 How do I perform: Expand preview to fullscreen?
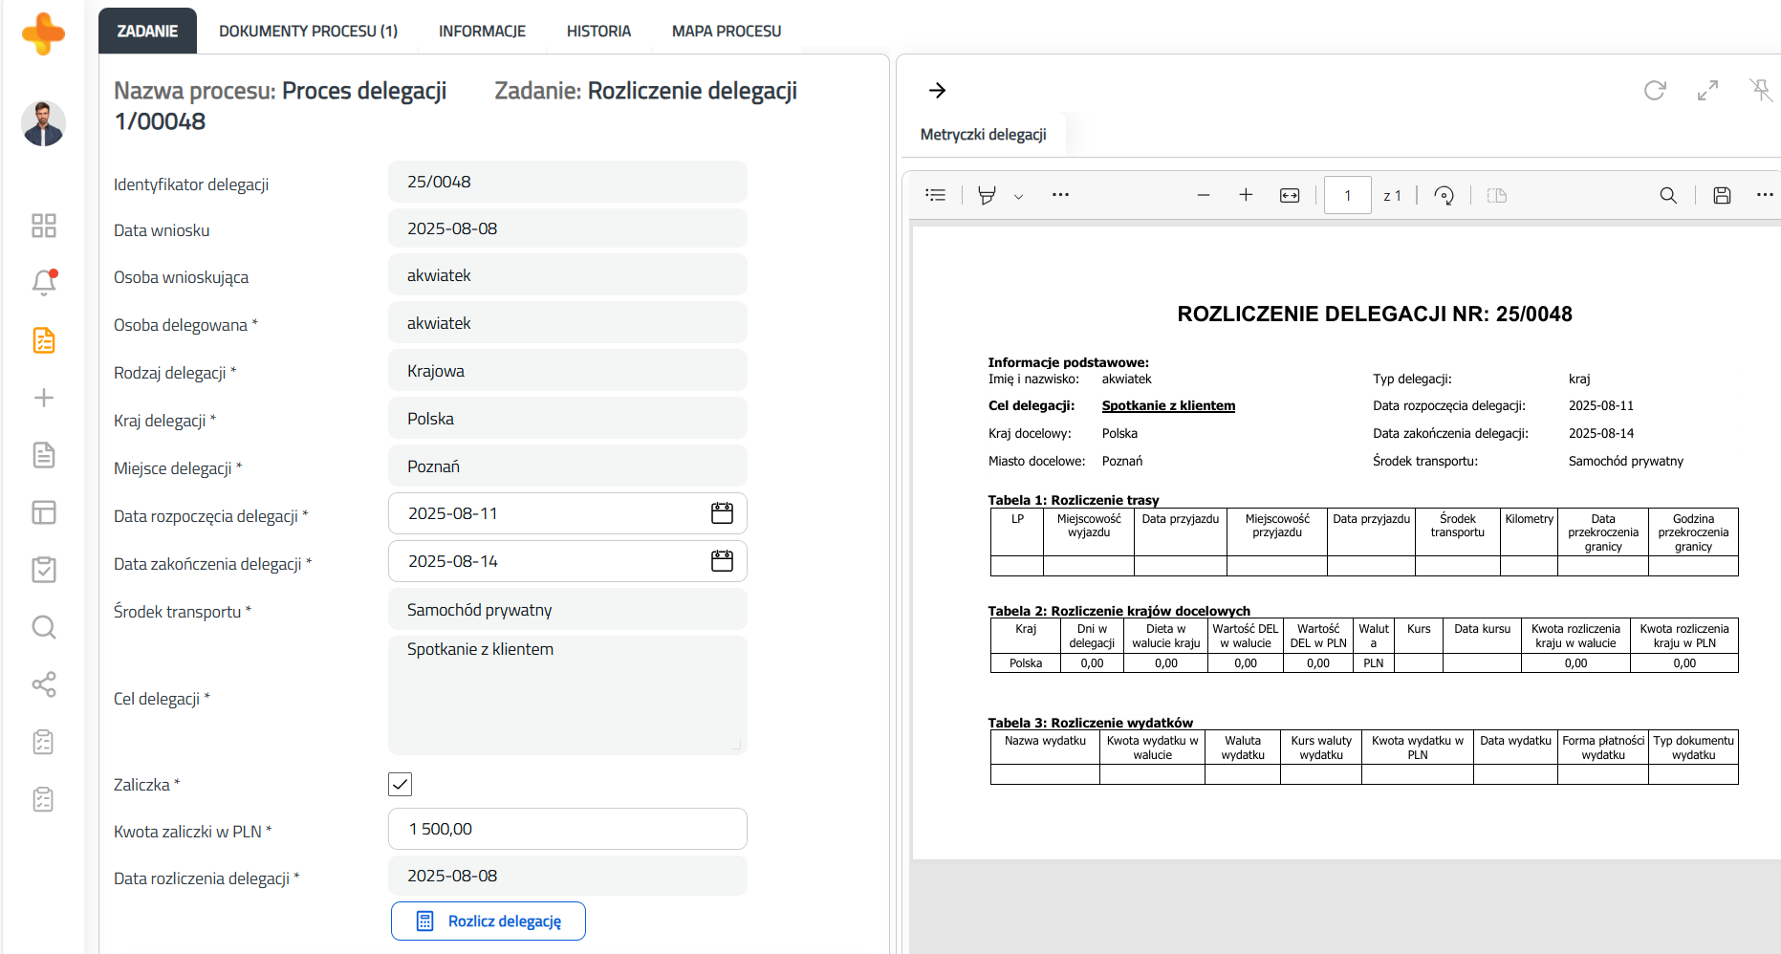coord(1707,90)
